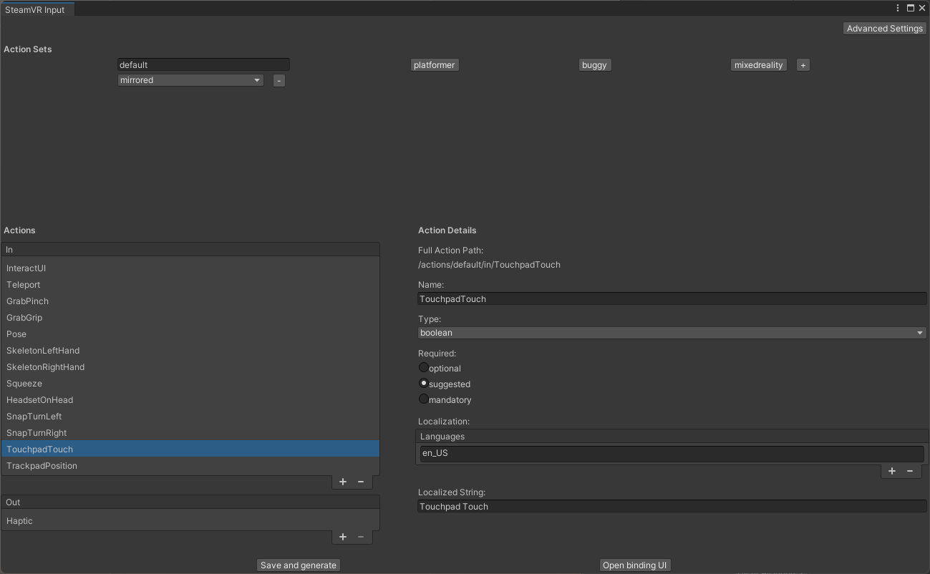Add a new Out action

343,537
